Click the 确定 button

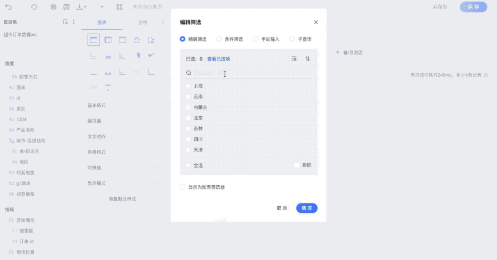tap(306, 208)
